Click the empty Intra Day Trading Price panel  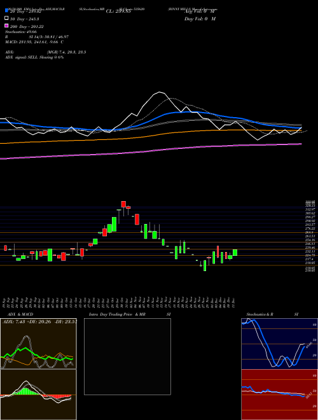pyautogui.click(x=127, y=356)
